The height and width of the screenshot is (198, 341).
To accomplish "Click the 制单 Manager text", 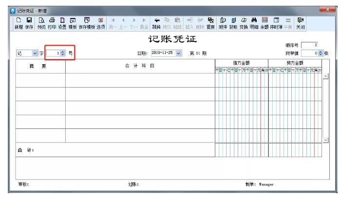I will [260, 184].
